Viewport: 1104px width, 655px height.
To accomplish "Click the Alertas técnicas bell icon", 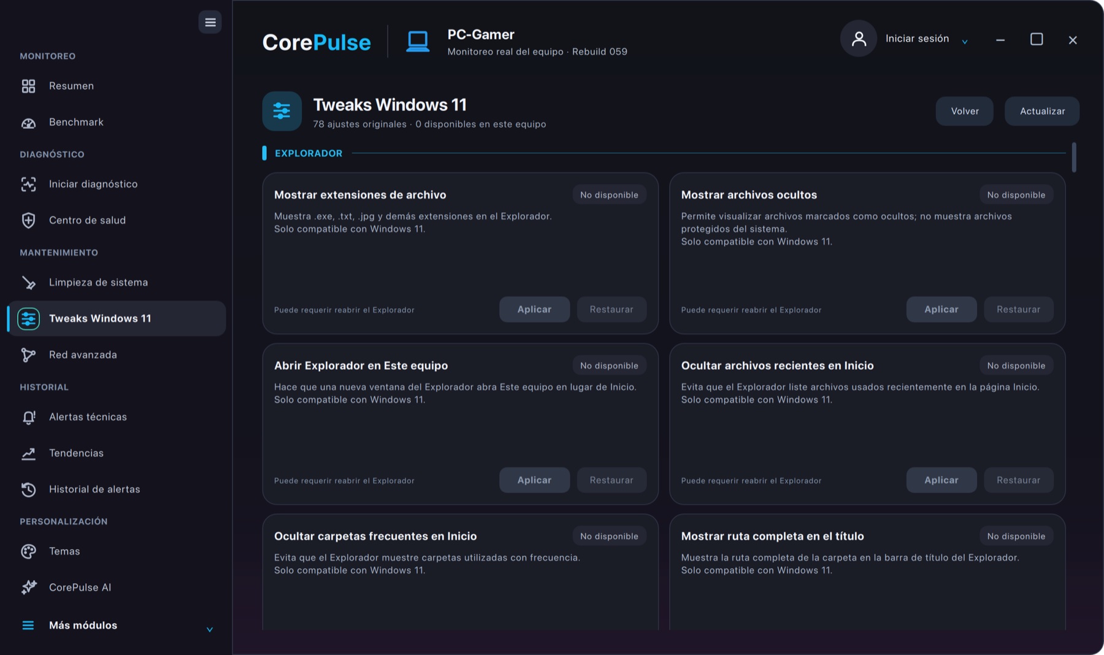I will tap(29, 417).
